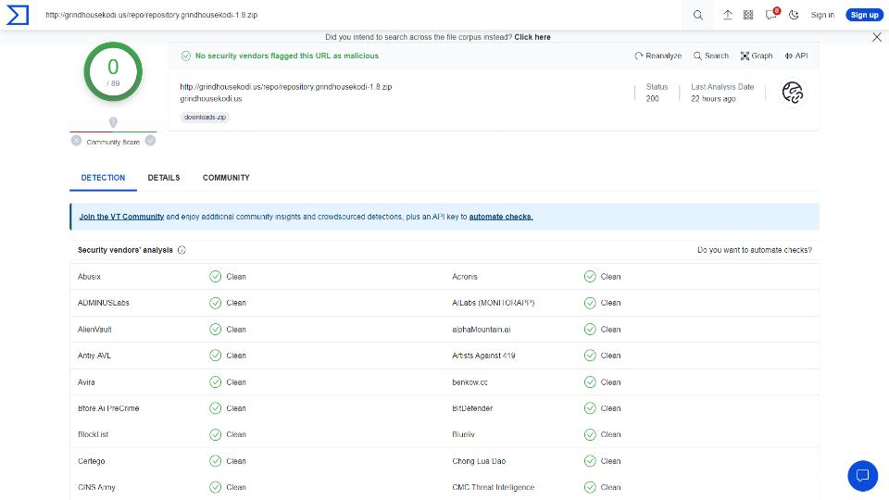Click the 'grindhousekodi.us' domain text
The image size is (889, 500).
tap(211, 99)
